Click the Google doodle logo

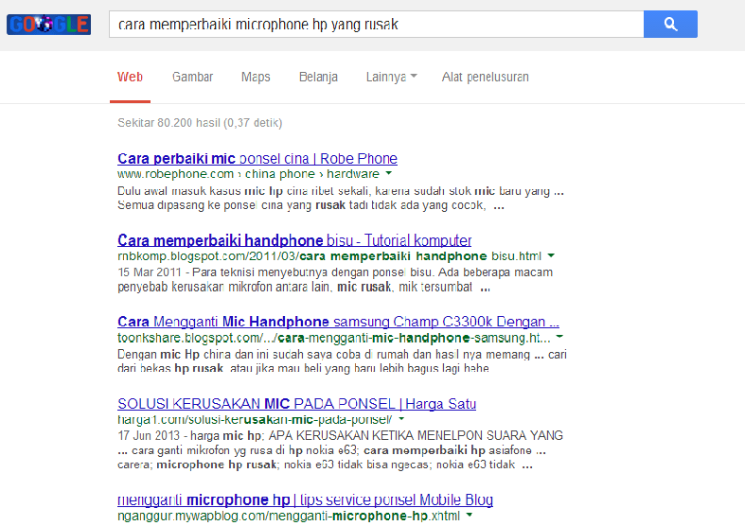[49, 25]
